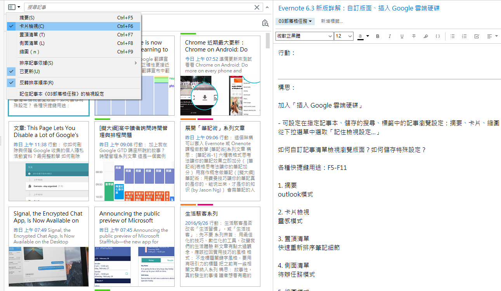This screenshot has height=291, width=501.
Task: Toggle underline formatting
Action: click(x=402, y=36)
